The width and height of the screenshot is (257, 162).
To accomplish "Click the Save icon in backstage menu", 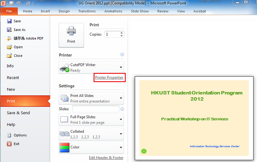I will tap(9, 21).
